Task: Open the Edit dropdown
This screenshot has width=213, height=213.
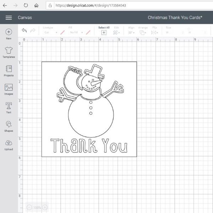Action: point(117,33)
